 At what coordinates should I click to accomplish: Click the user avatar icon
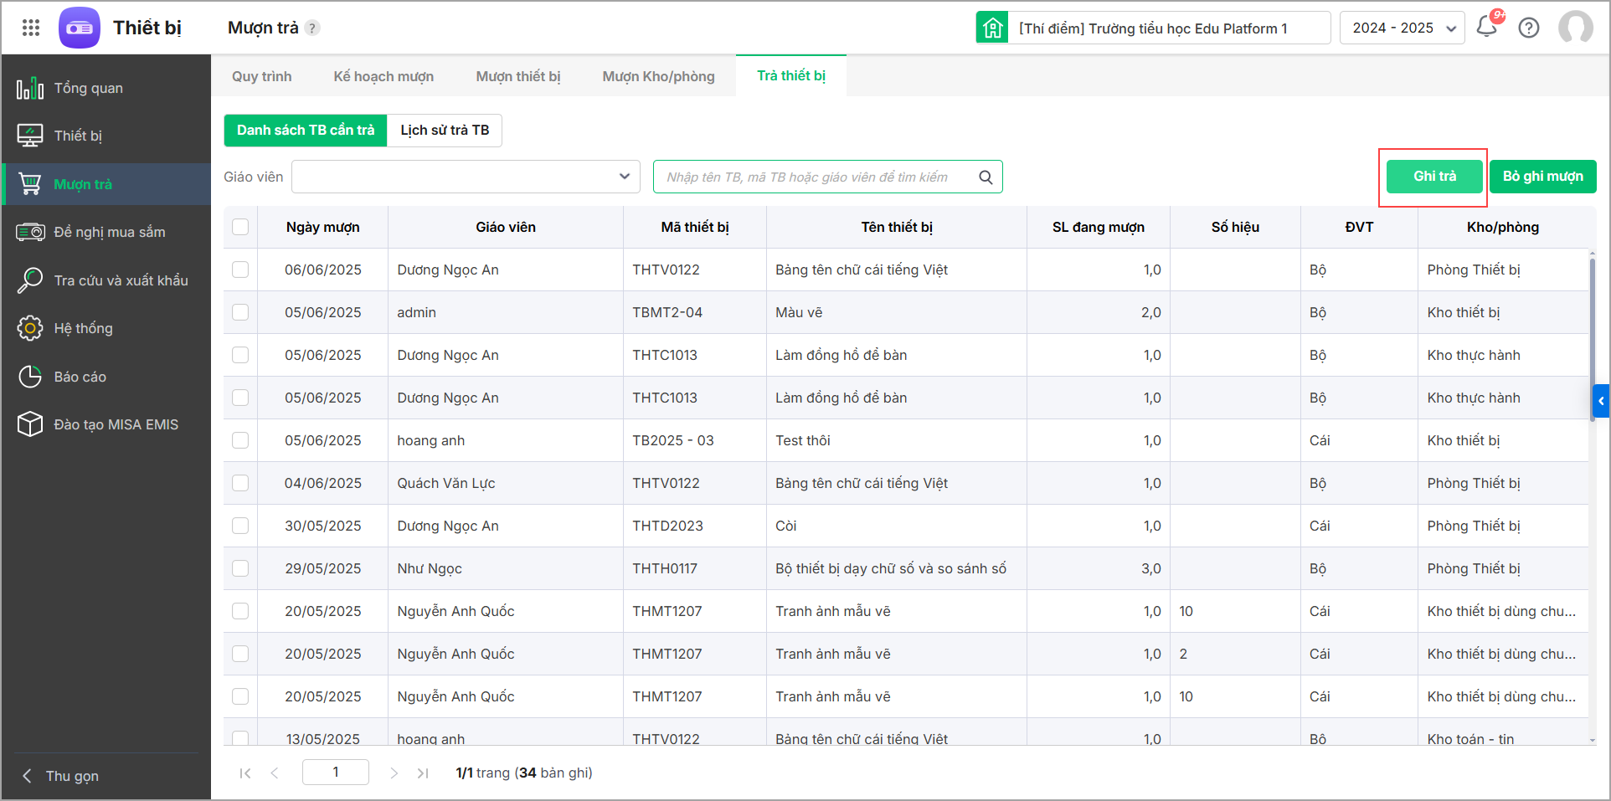click(1575, 28)
